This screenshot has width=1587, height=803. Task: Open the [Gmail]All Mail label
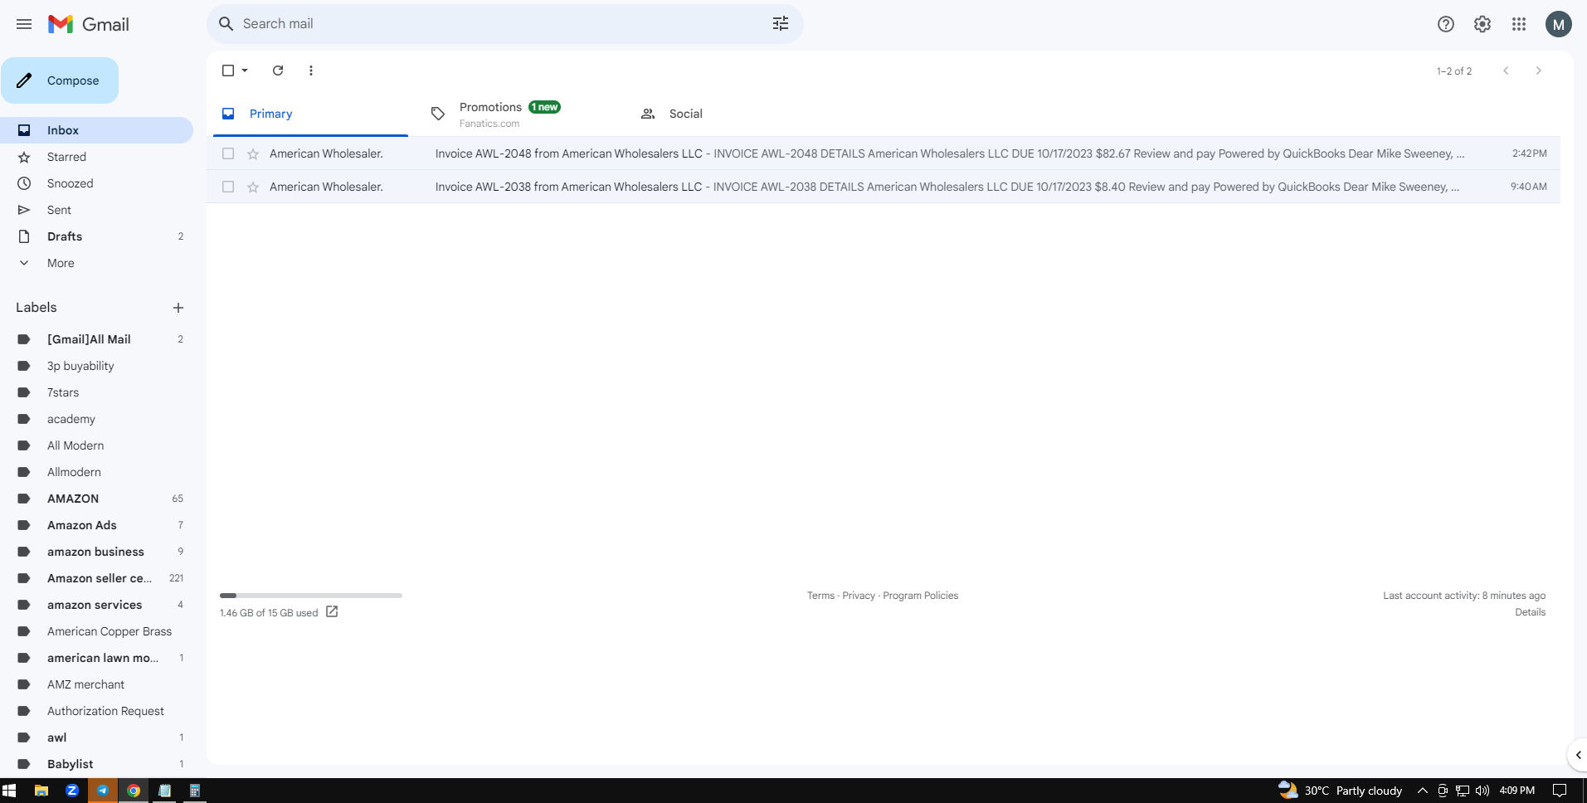96,339
